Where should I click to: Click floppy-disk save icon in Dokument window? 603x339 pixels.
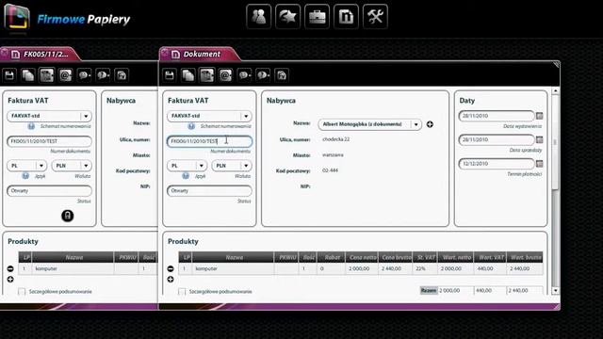(x=170, y=75)
